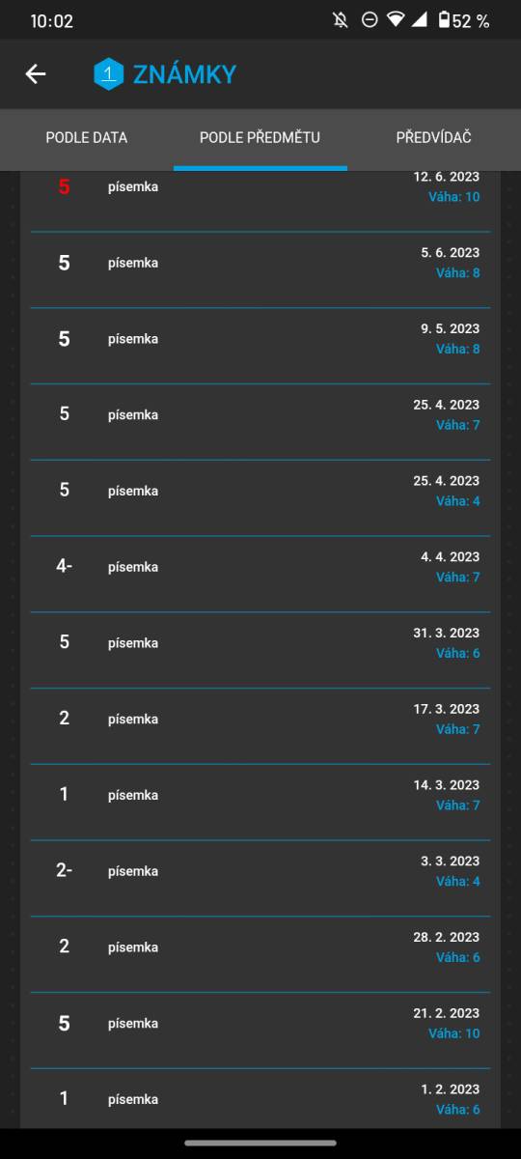Viewport: 521px width, 1159px height.
Task: Tap the Wi-Fi status icon
Action: [x=395, y=20]
